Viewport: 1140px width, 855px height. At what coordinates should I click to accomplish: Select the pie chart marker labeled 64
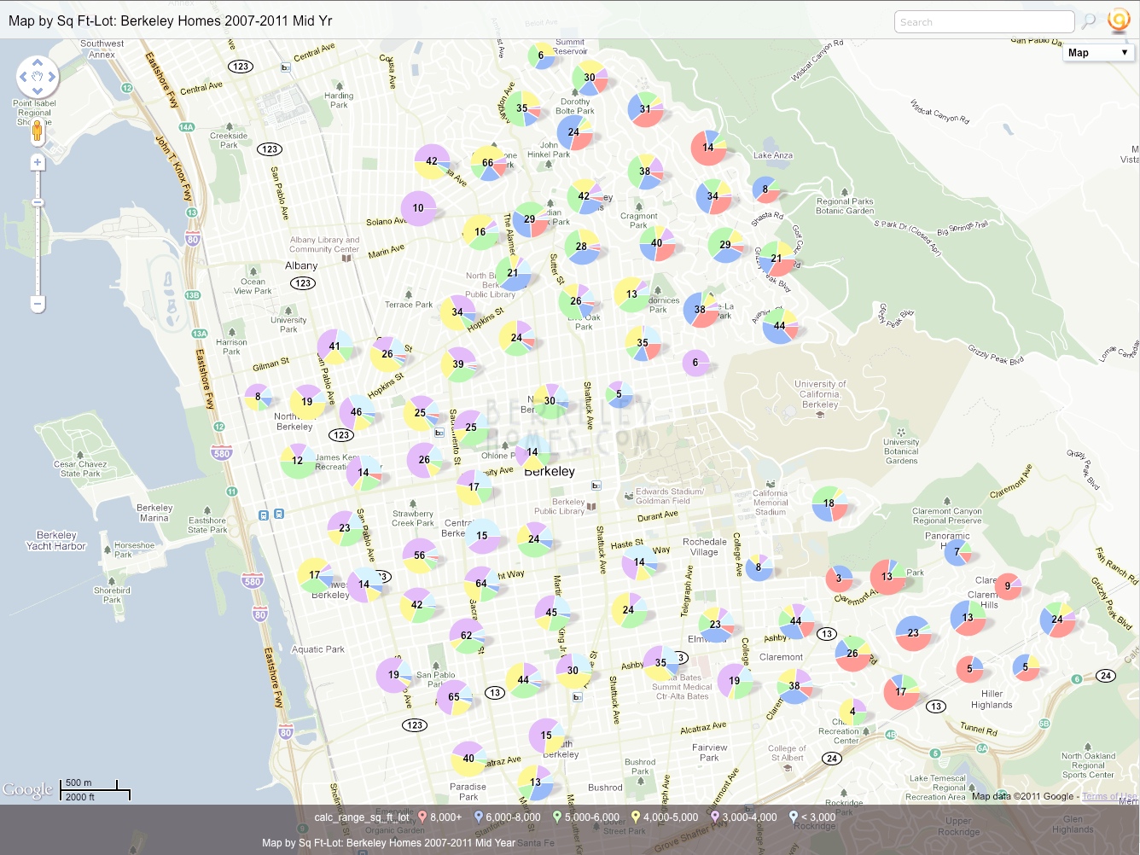pos(481,584)
